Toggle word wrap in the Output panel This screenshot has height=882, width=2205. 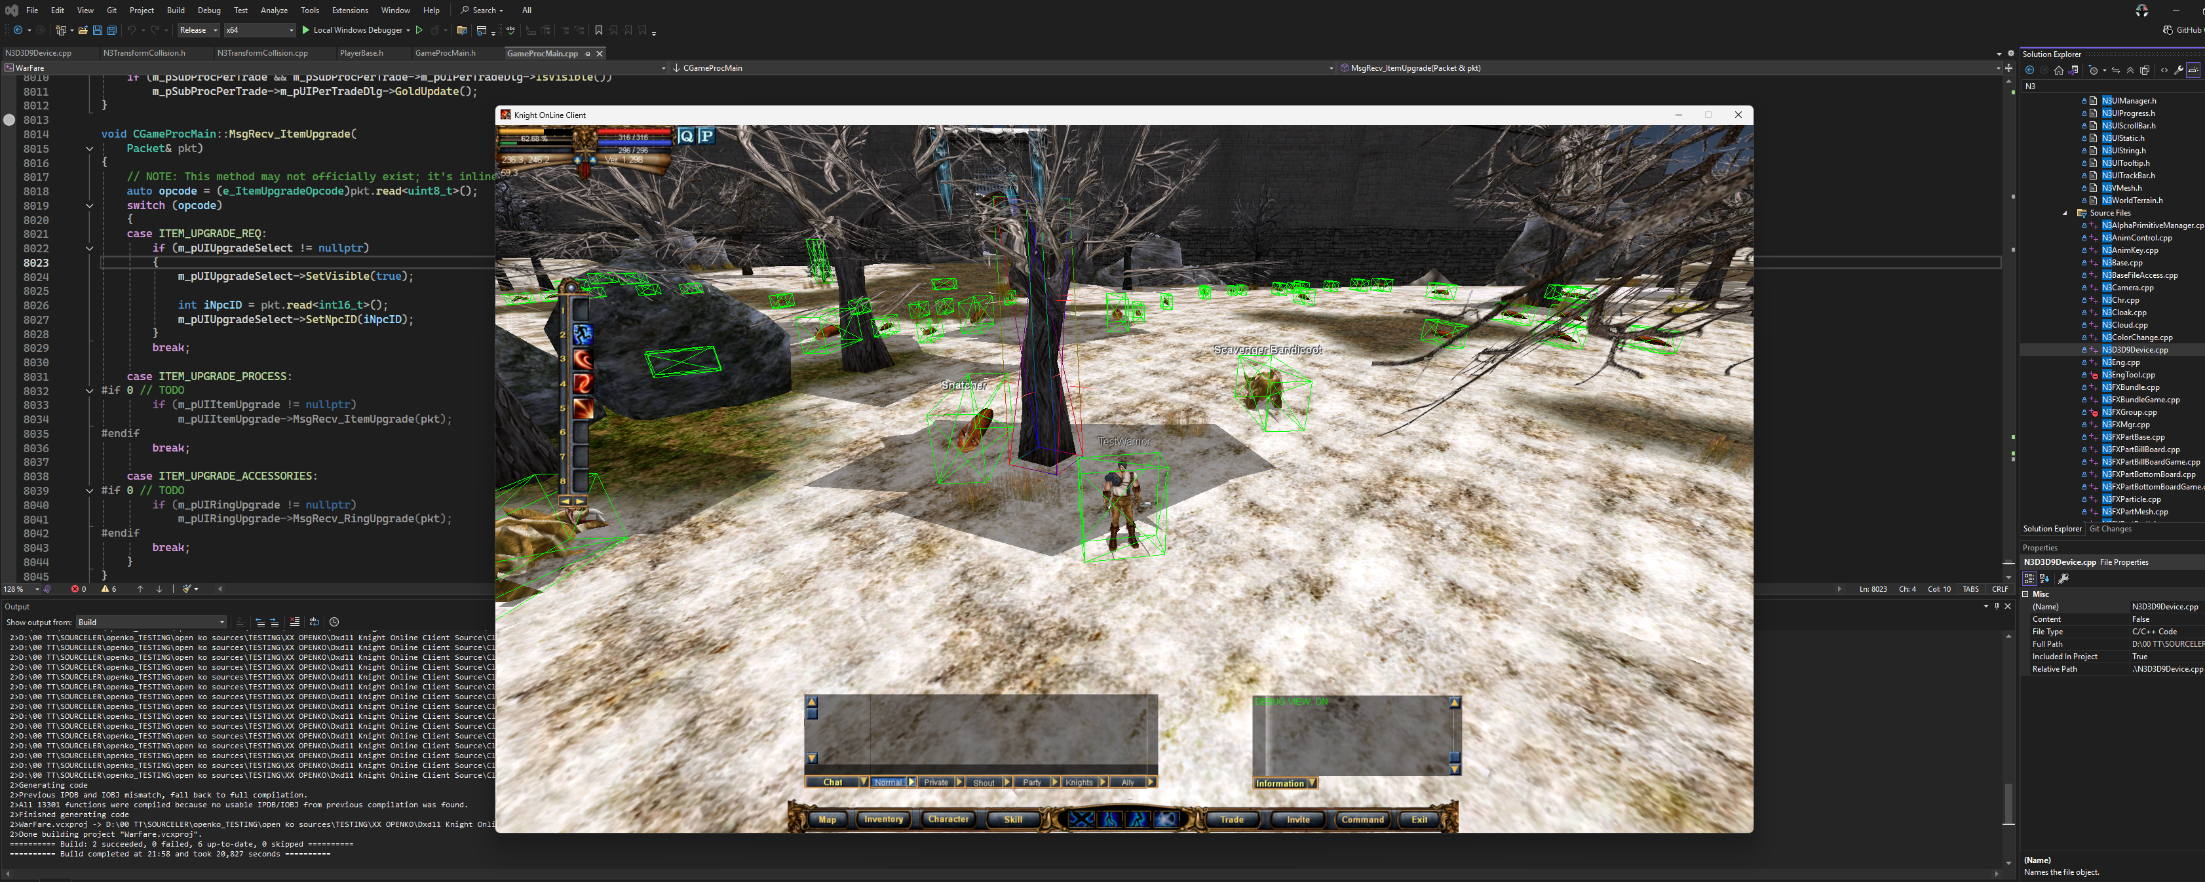(315, 623)
